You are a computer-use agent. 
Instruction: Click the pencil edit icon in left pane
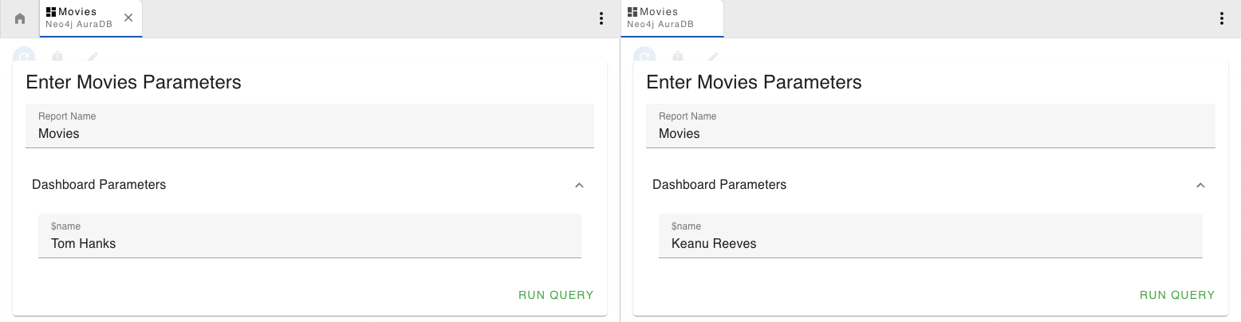click(x=93, y=57)
